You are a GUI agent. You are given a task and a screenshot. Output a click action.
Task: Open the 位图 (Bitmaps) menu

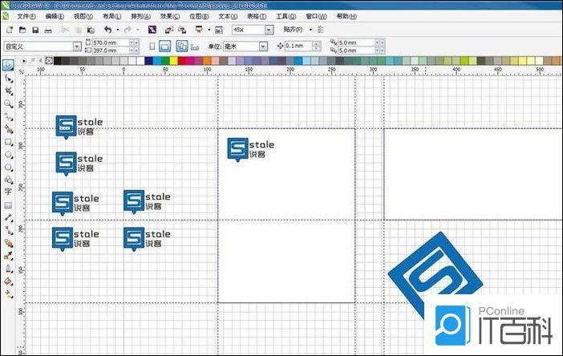tap(199, 17)
